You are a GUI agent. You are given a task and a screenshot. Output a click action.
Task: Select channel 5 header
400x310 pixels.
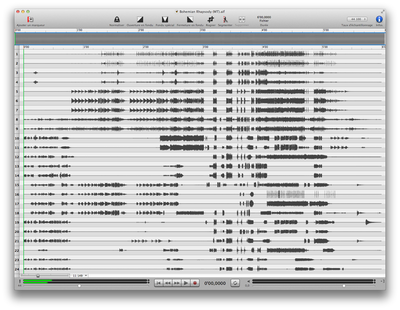pyautogui.click(x=17, y=91)
